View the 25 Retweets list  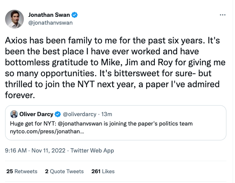22,171
